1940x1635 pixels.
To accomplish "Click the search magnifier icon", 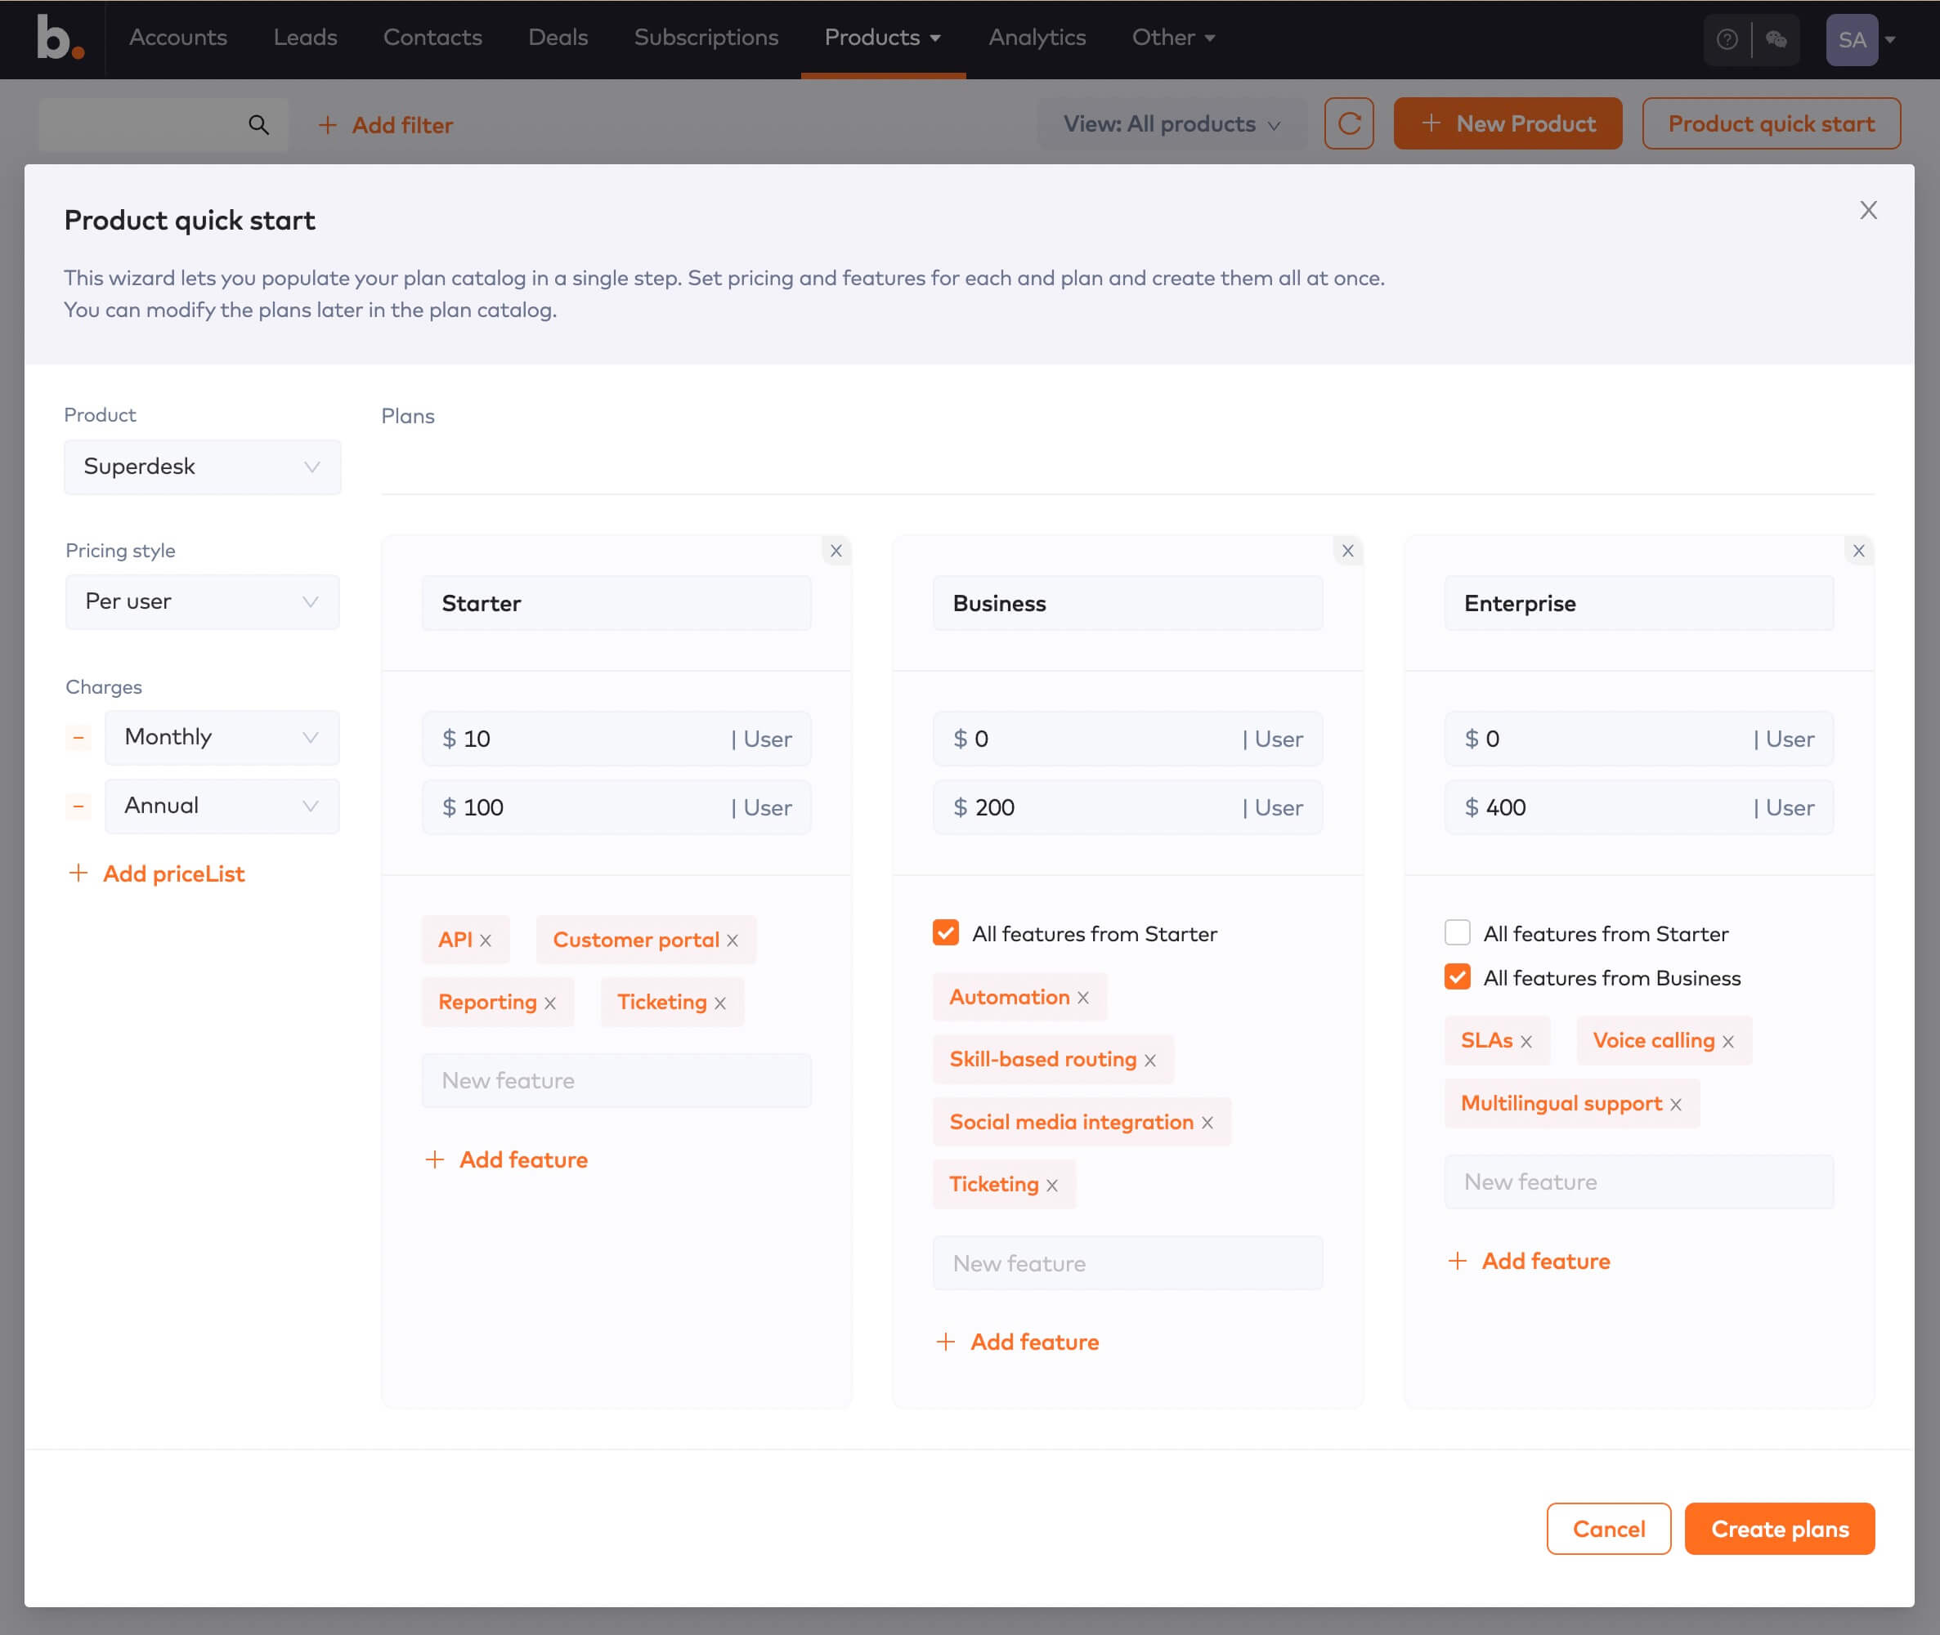I will click(x=258, y=123).
